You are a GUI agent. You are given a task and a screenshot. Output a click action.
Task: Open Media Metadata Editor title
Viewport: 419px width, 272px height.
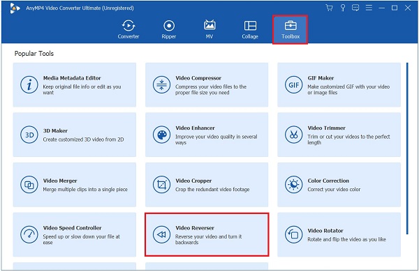click(x=72, y=78)
